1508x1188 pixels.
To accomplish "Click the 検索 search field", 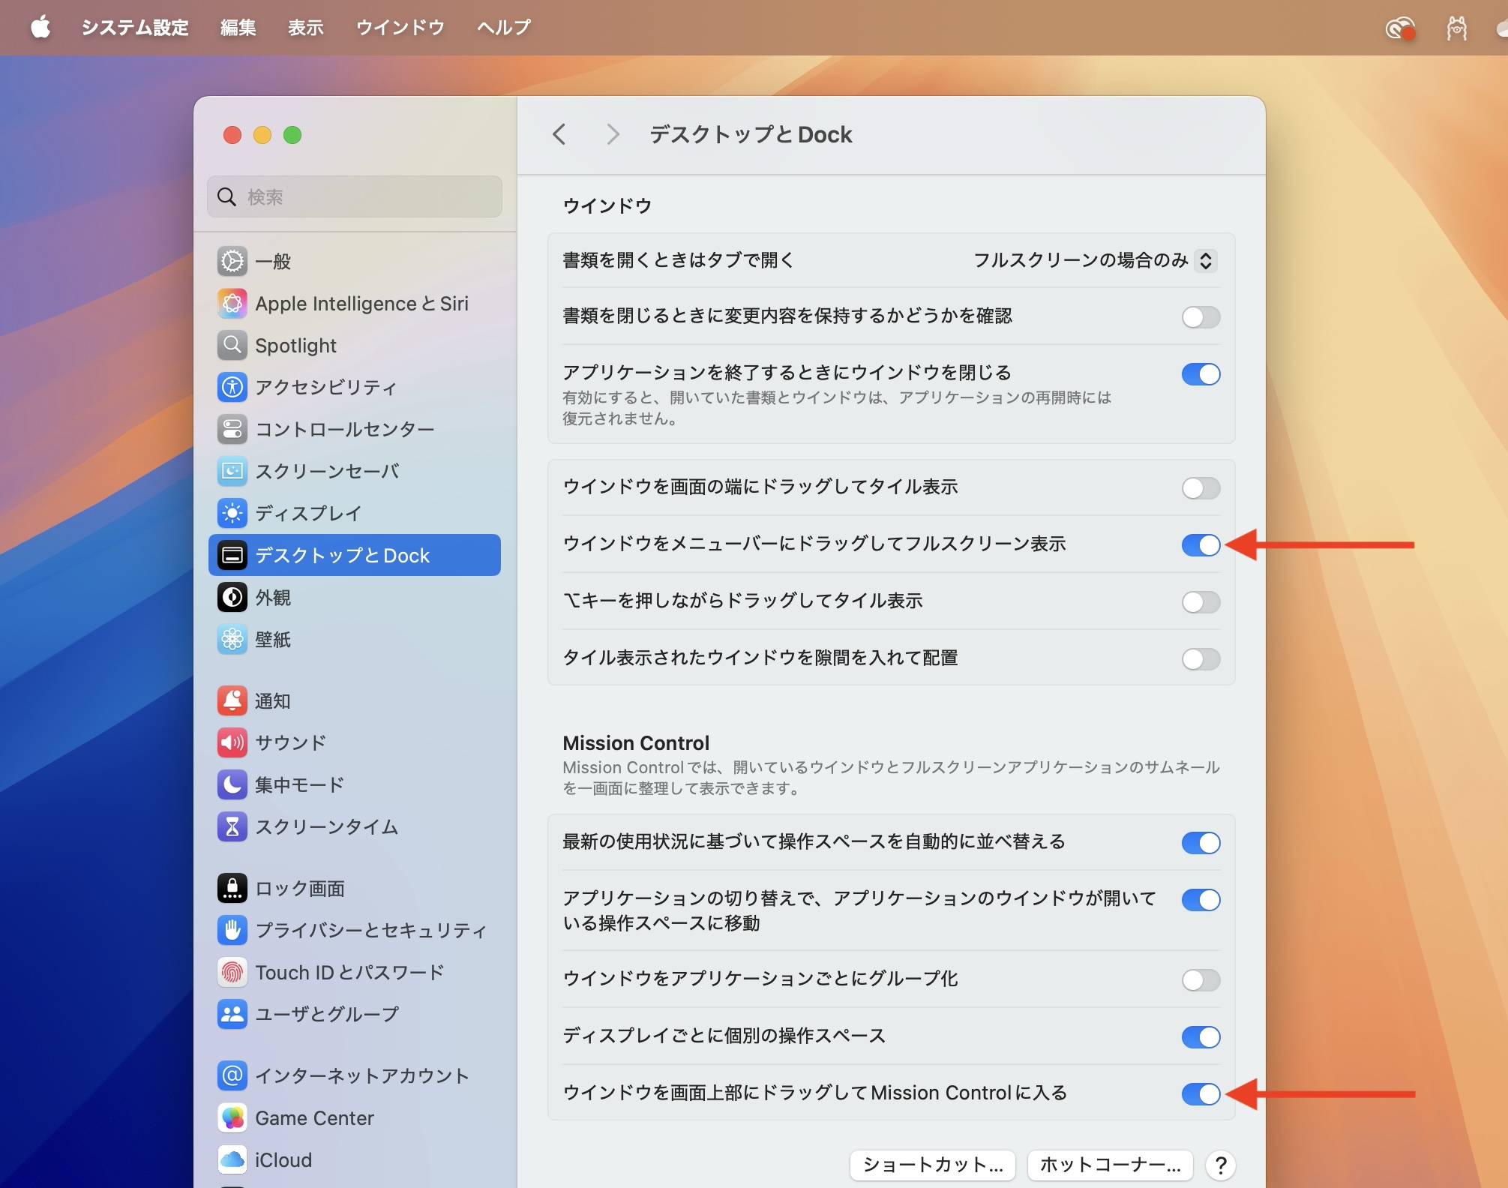I will 355,196.
